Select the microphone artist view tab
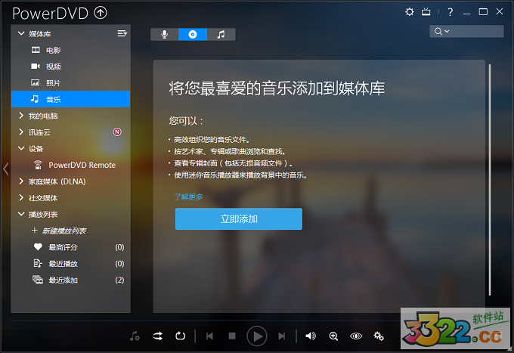The height and width of the screenshot is (353, 514). (x=165, y=34)
